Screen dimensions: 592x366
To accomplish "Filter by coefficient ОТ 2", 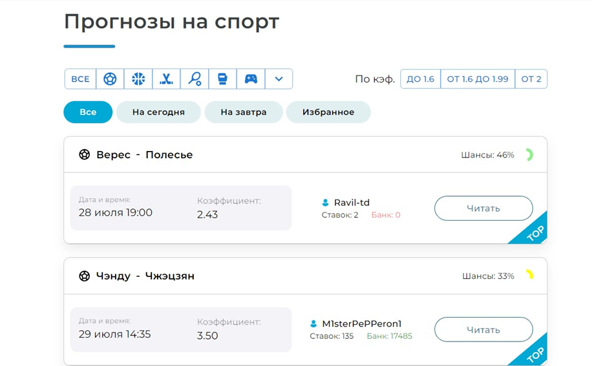I will pyautogui.click(x=531, y=79).
